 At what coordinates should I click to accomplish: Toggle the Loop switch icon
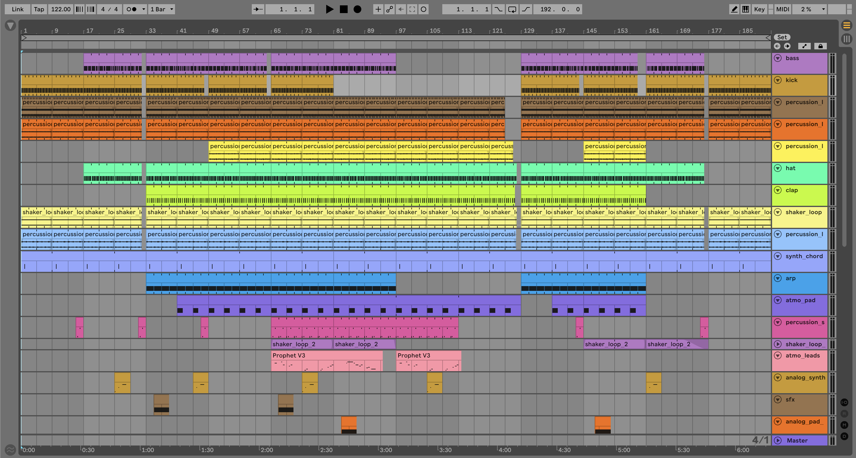512,9
